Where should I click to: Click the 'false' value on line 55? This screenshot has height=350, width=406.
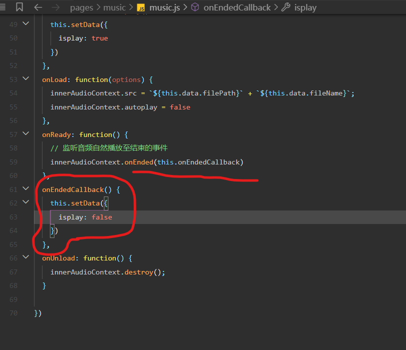tap(180, 107)
